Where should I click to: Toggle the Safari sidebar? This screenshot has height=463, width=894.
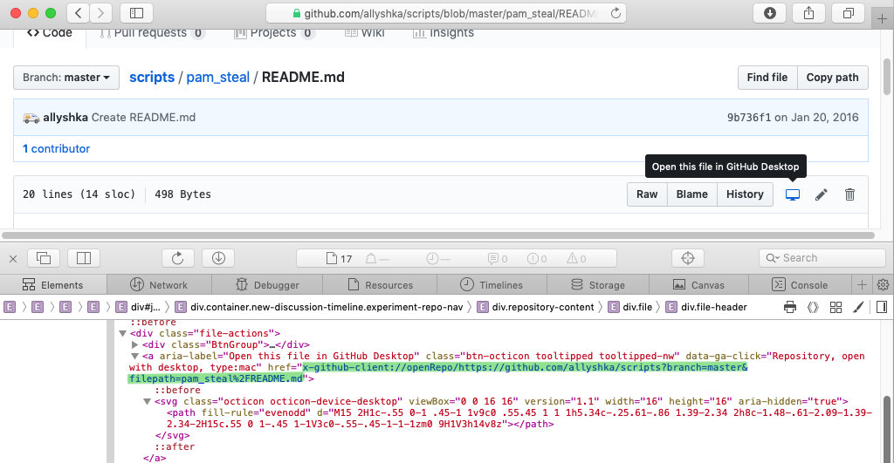(136, 13)
